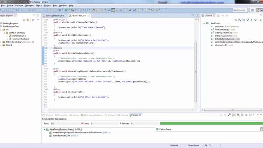Open the Refactor menu
Screen dimensions: 263x148
pyautogui.click(x=19, y=5)
